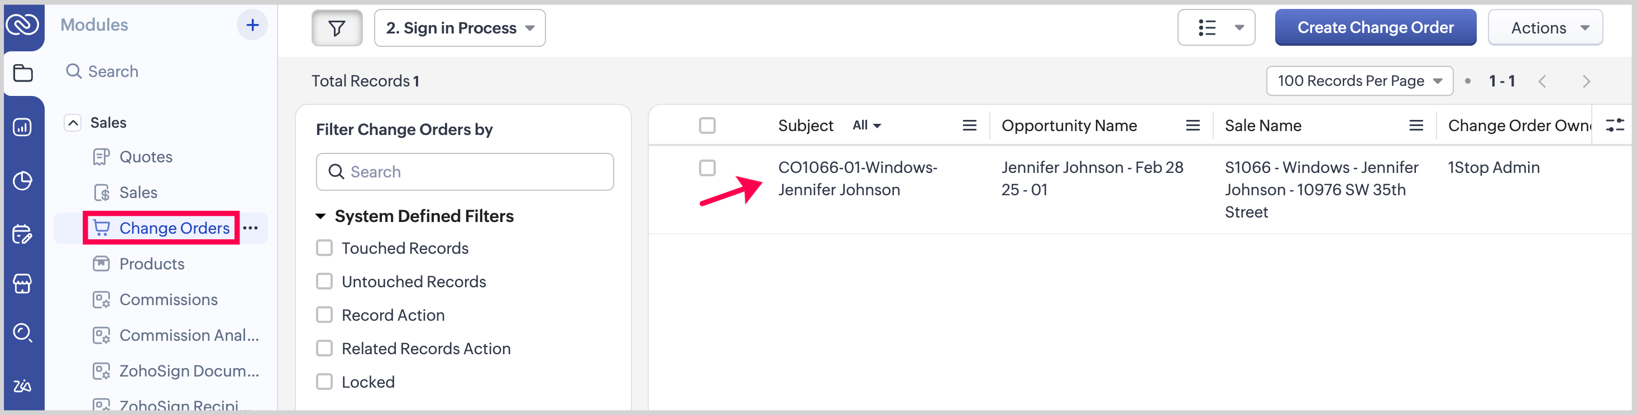Click the filter search input field

465,172
